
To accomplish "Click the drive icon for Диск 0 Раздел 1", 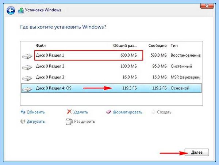I will (x=27, y=56).
